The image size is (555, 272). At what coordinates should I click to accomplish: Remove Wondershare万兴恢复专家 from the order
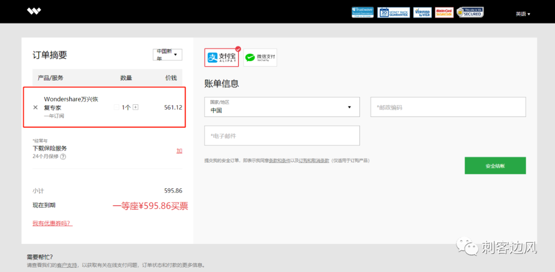35,108
